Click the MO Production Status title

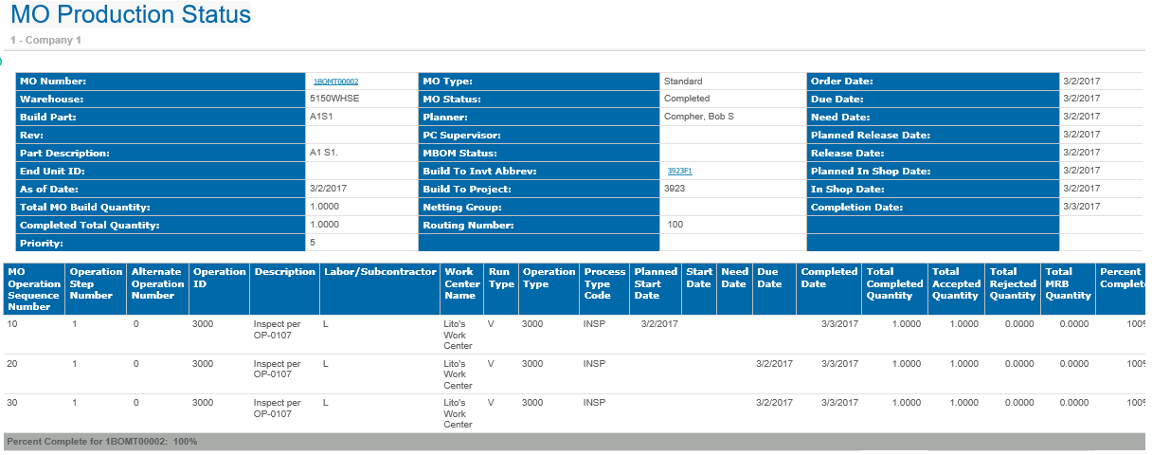131,15
